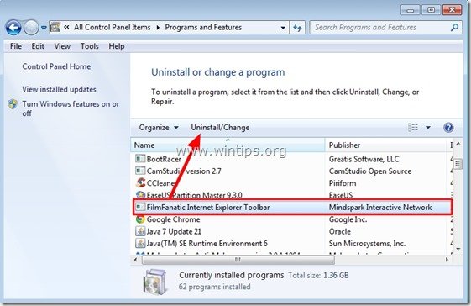Select the CCleaner icon

(x=140, y=182)
